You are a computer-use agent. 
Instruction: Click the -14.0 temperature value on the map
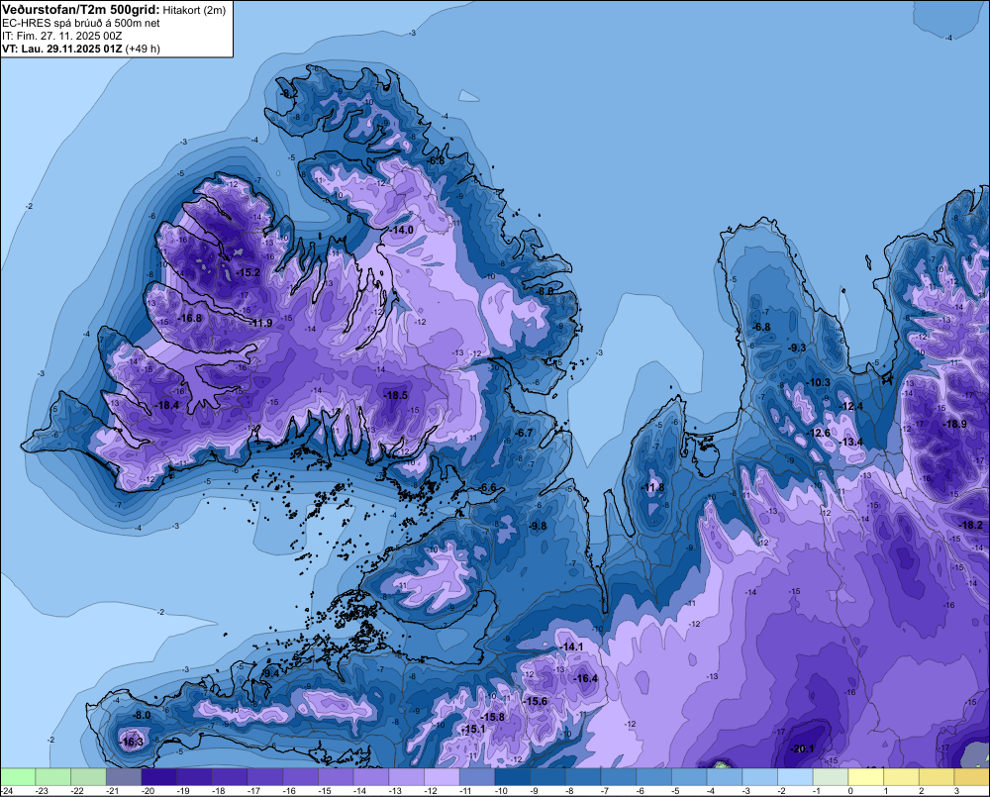coord(402,231)
